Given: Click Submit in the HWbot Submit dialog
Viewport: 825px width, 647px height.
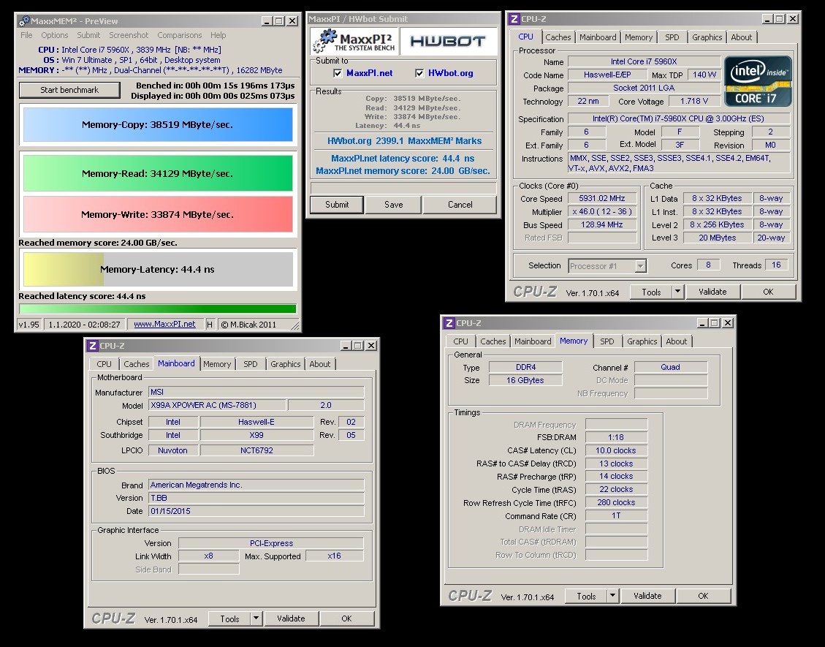Looking at the screenshot, I should coord(337,205).
